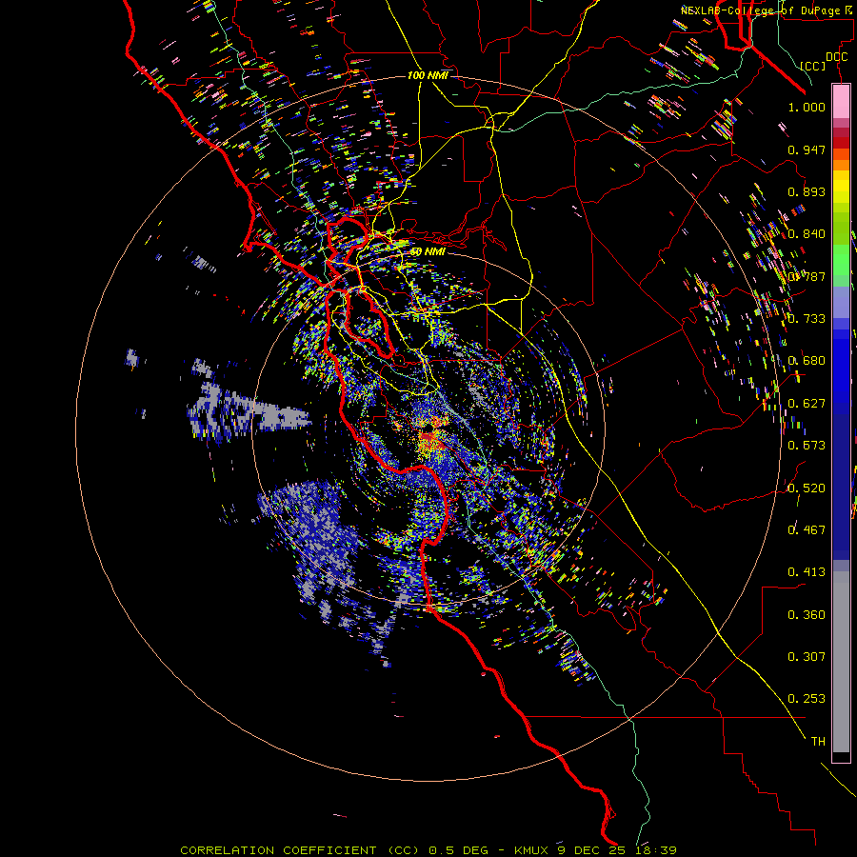Click the red segment of the color bar
This screenshot has width=857, height=857.
[x=841, y=142]
